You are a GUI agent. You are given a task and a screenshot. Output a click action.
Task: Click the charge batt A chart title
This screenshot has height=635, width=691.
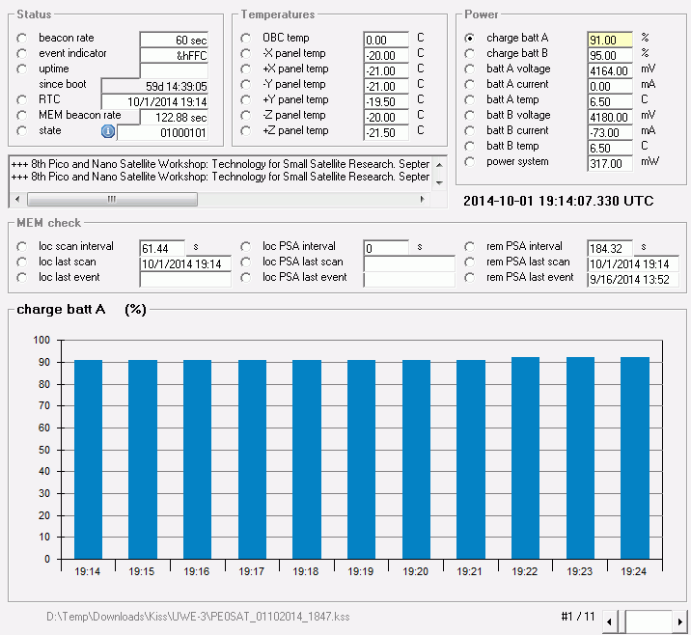(81, 310)
